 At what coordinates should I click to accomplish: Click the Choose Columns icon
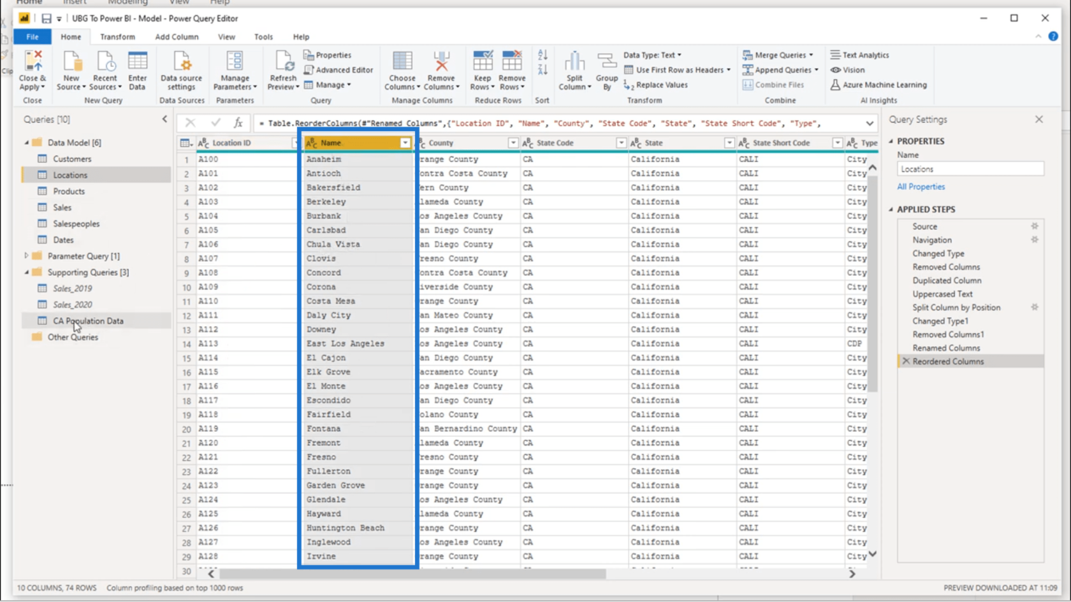[402, 61]
